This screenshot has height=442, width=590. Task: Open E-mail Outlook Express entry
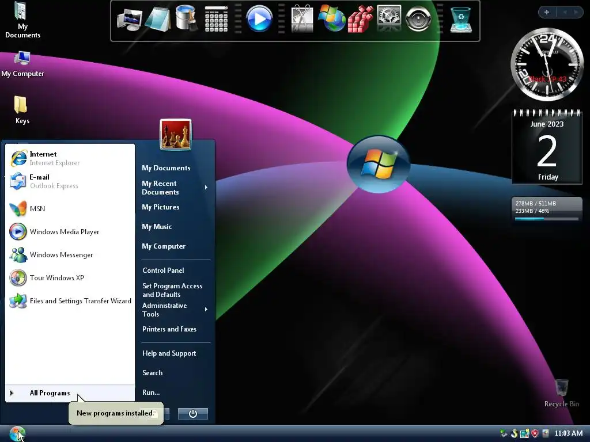[x=70, y=181]
